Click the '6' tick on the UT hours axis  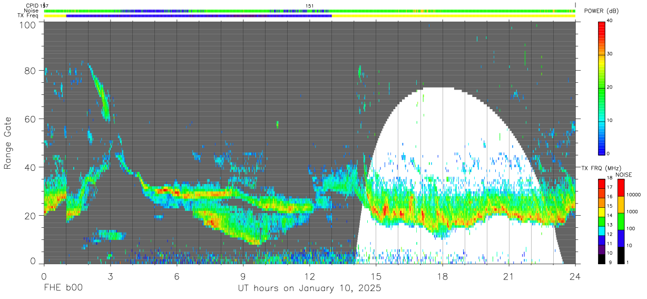coord(177,276)
